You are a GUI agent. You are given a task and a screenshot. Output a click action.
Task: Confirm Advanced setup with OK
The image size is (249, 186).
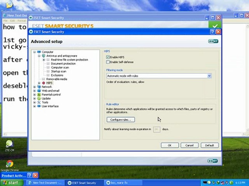pos(170,145)
